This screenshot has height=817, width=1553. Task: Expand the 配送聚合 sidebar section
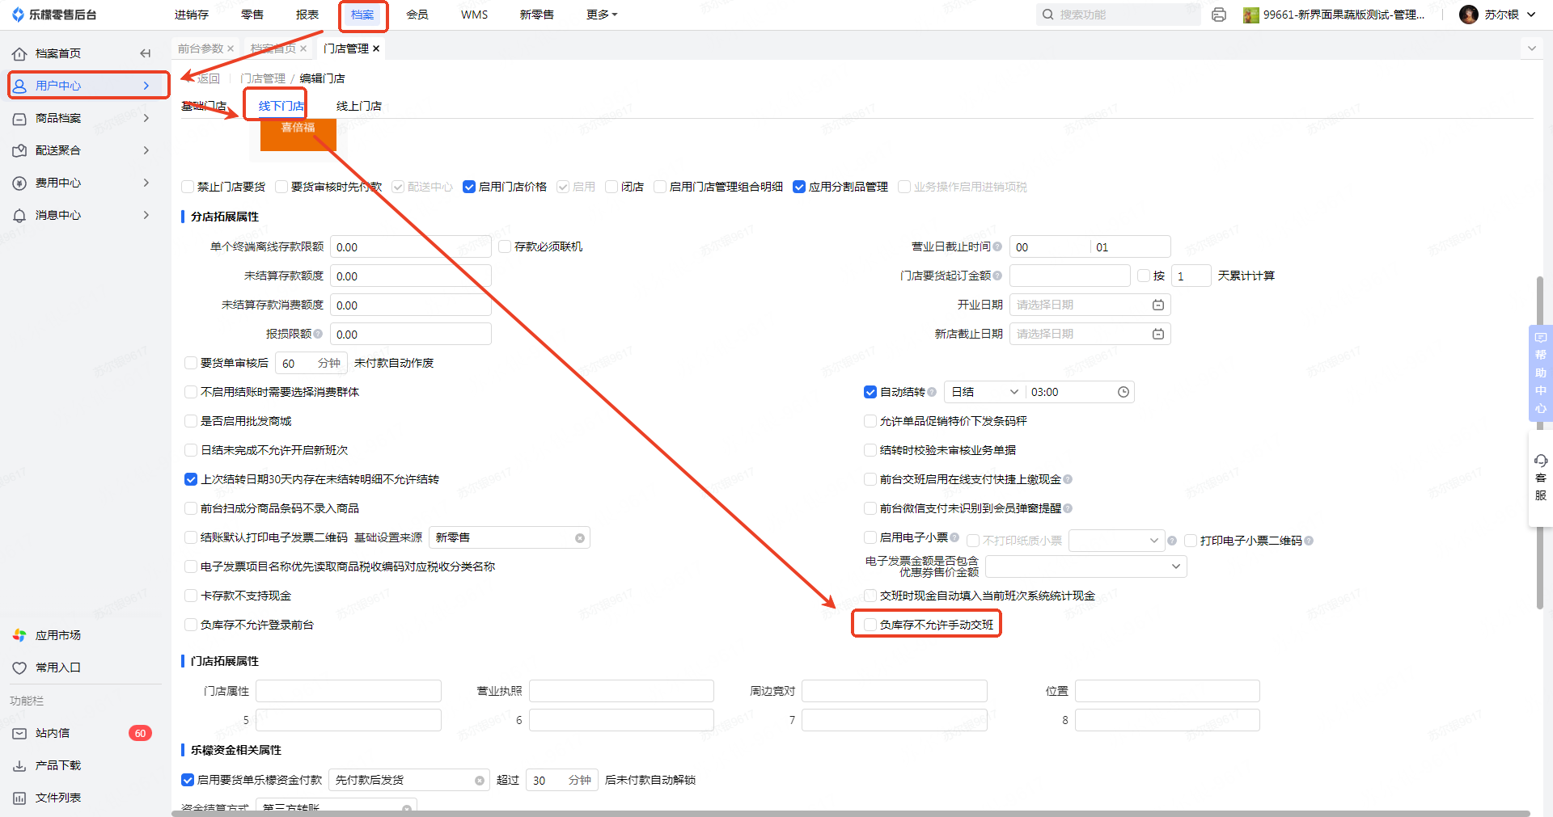pos(146,150)
